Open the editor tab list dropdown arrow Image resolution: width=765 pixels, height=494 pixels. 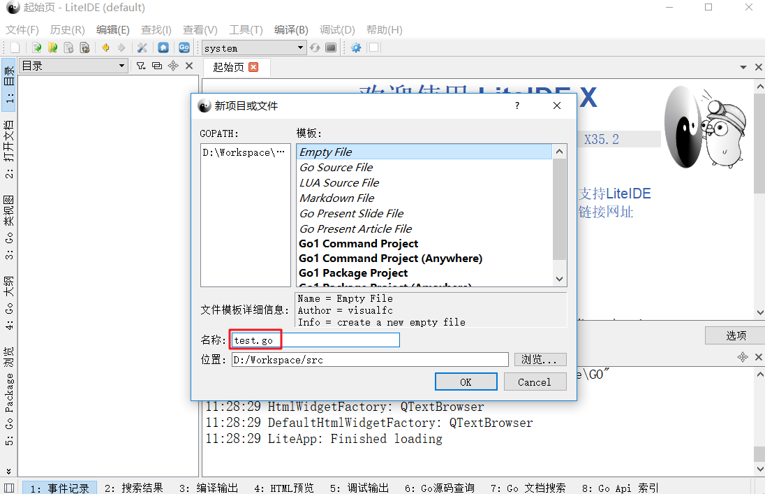pyautogui.click(x=743, y=67)
